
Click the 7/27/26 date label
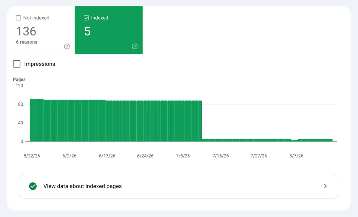(x=259, y=156)
